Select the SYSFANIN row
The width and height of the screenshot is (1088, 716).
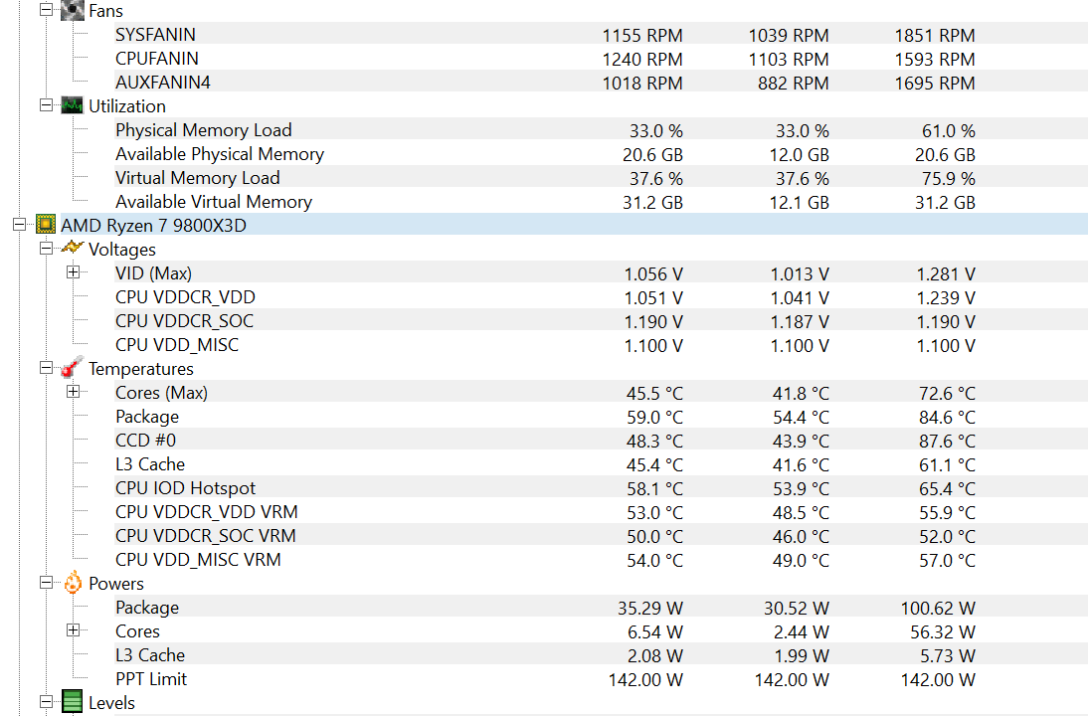[601, 34]
